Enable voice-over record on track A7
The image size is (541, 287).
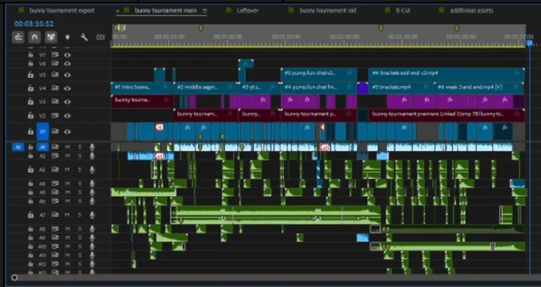click(x=91, y=215)
